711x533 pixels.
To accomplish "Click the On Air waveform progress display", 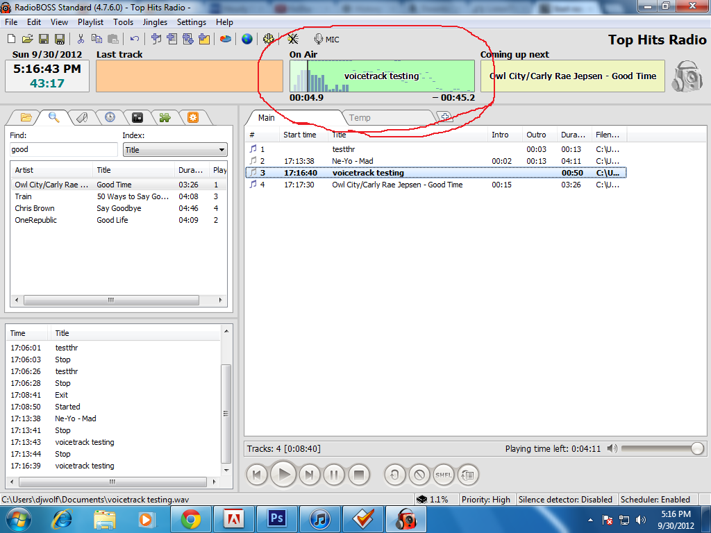I will click(x=382, y=76).
